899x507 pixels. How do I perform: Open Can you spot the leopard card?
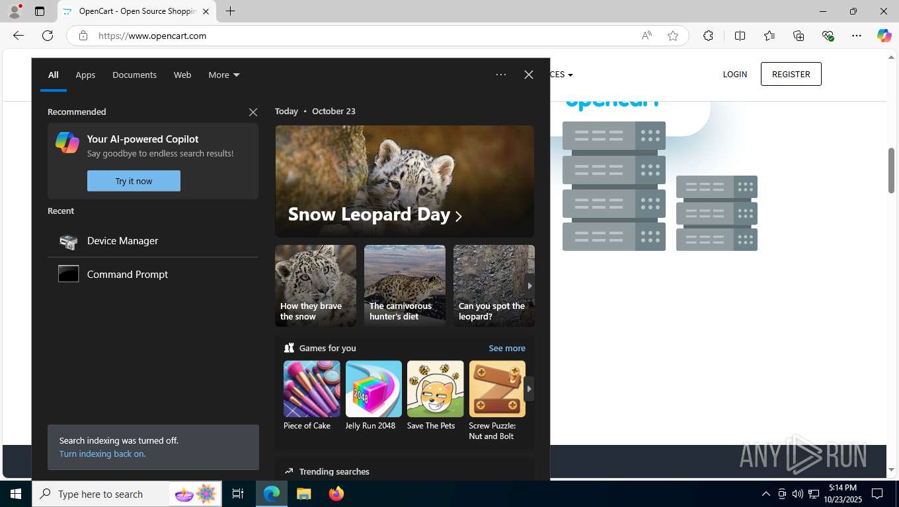coord(494,286)
